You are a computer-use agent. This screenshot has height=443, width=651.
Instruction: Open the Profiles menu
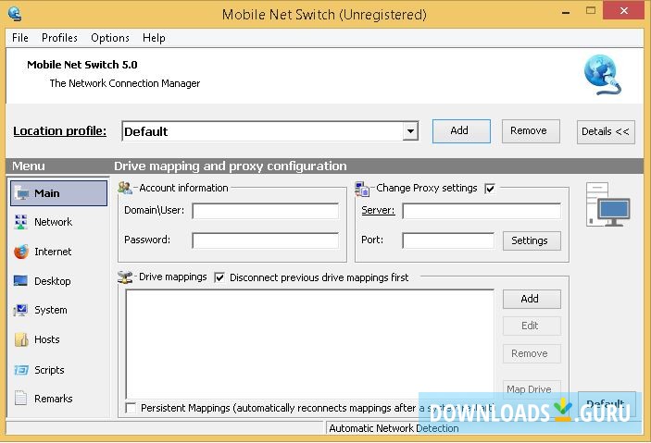coord(59,38)
